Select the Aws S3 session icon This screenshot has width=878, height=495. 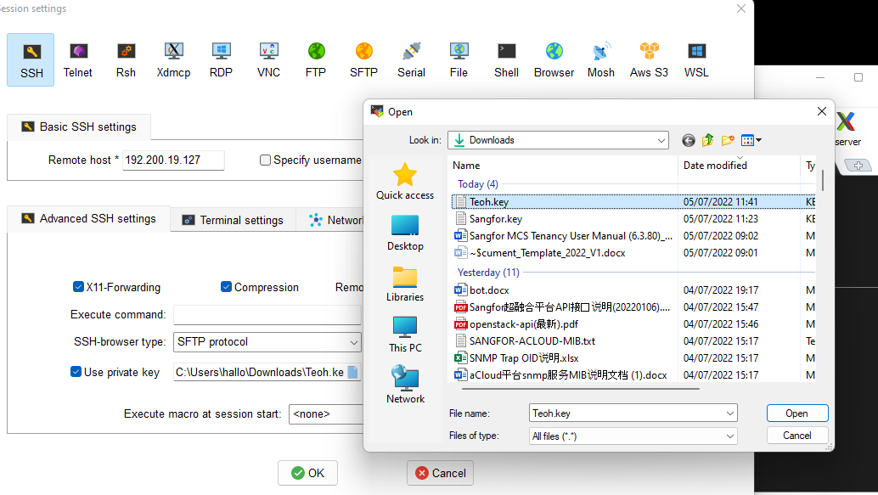pos(649,59)
